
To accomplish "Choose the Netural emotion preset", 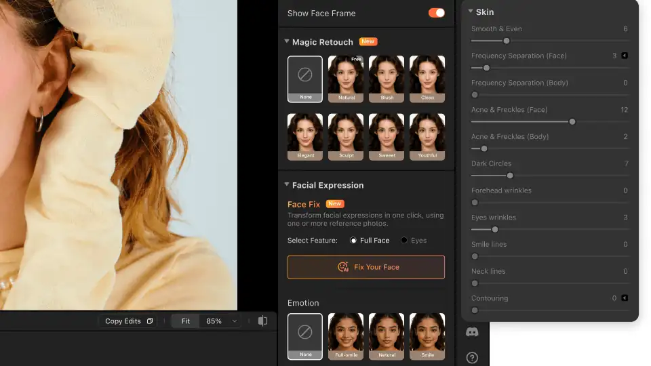I will pyautogui.click(x=386, y=337).
